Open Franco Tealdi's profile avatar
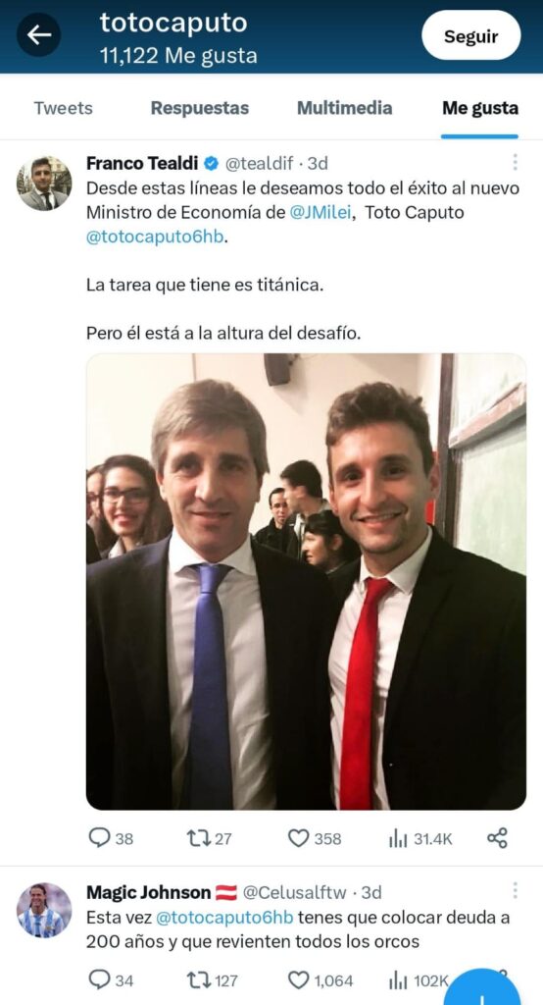543x1005 pixels. pyautogui.click(x=43, y=184)
